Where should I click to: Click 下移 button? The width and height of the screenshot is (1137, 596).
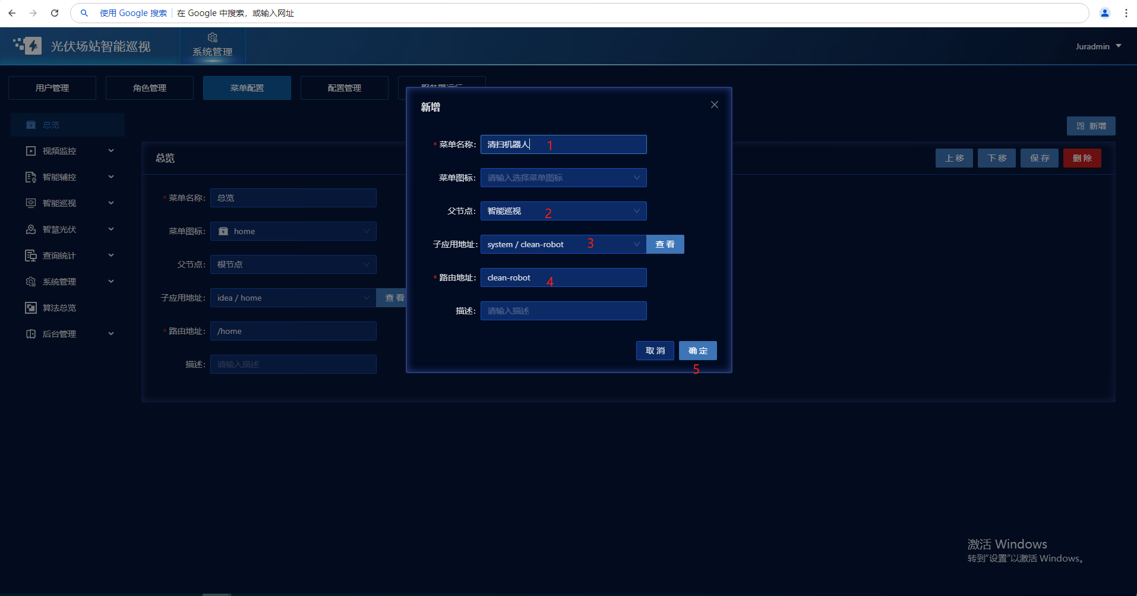(997, 158)
